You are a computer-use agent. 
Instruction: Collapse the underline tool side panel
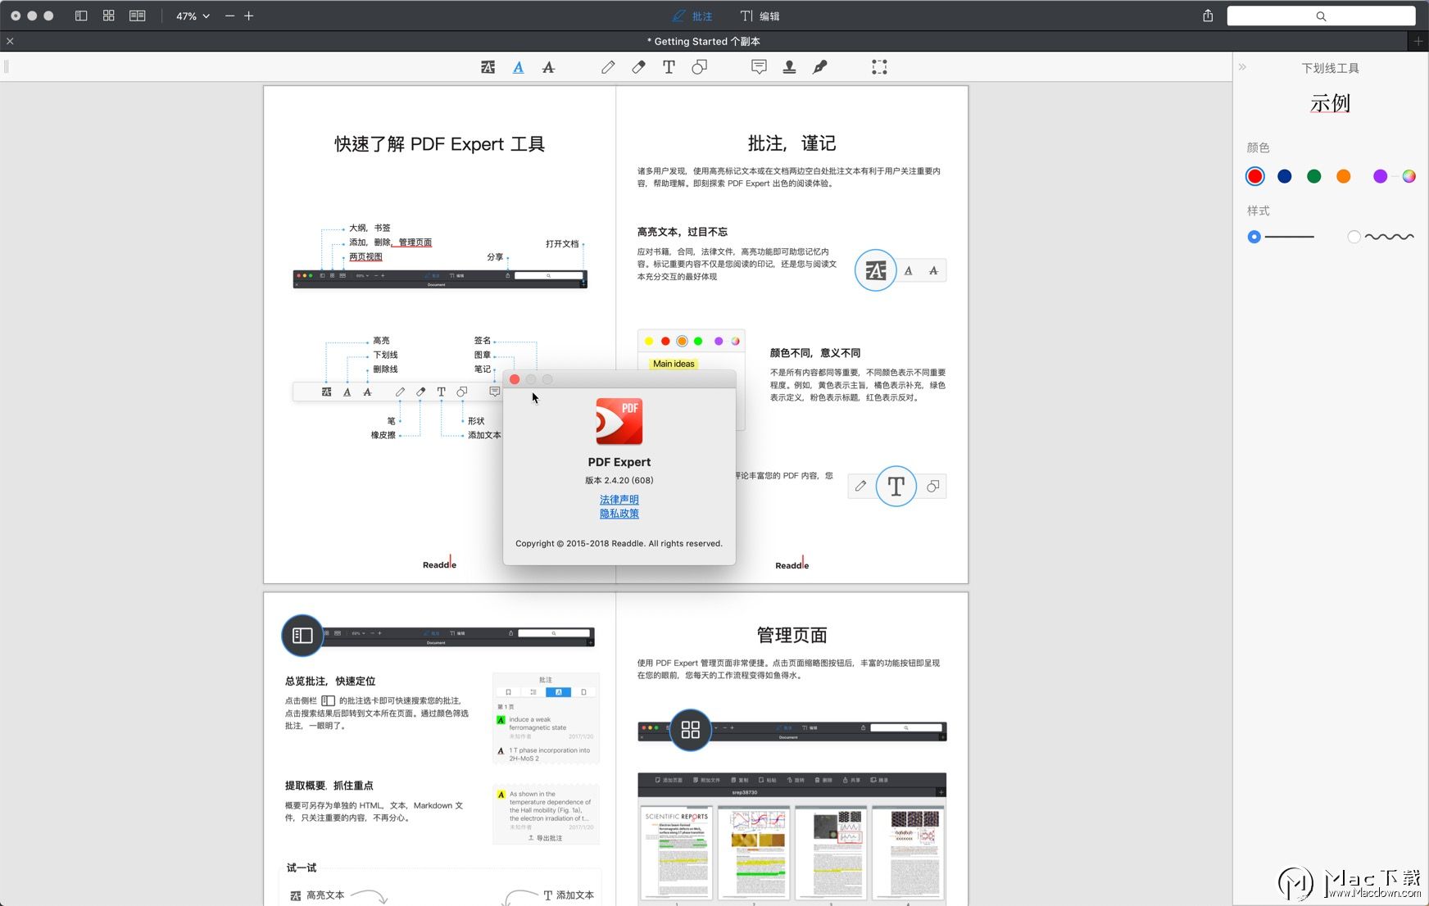[1243, 67]
